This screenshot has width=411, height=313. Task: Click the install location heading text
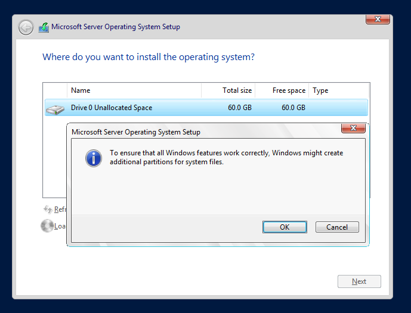(x=149, y=57)
